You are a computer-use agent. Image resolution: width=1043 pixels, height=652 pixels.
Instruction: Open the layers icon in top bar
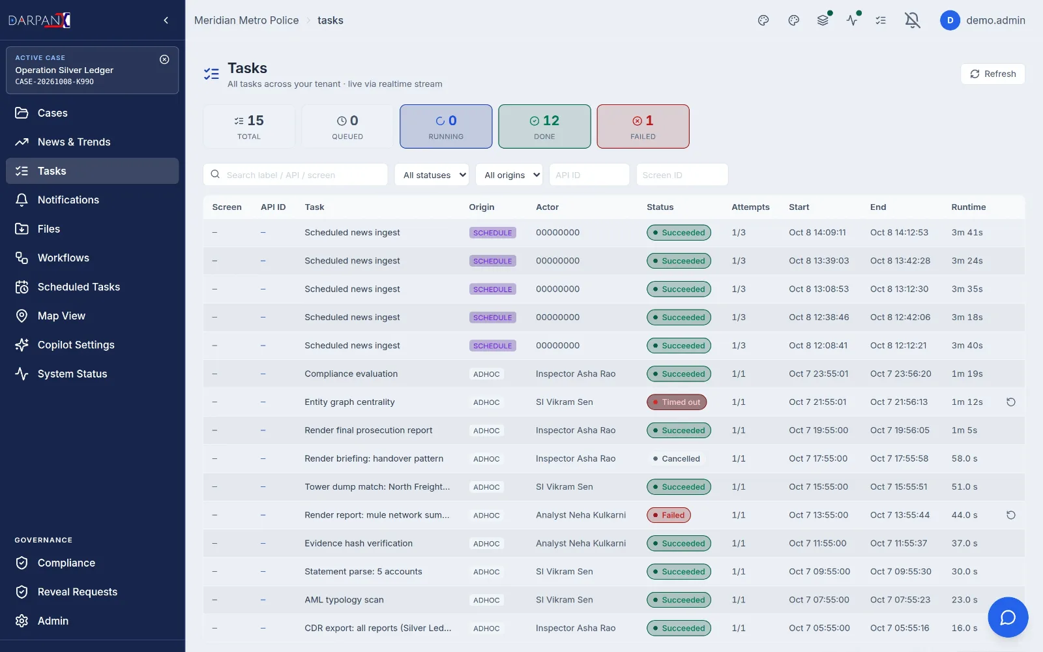coord(823,20)
